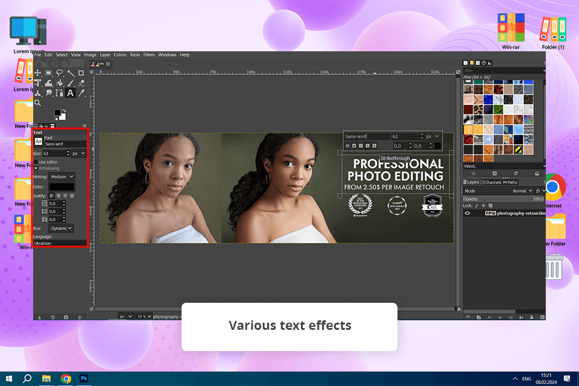
Task: Toggle lock position and size icon
Action: pos(483,206)
